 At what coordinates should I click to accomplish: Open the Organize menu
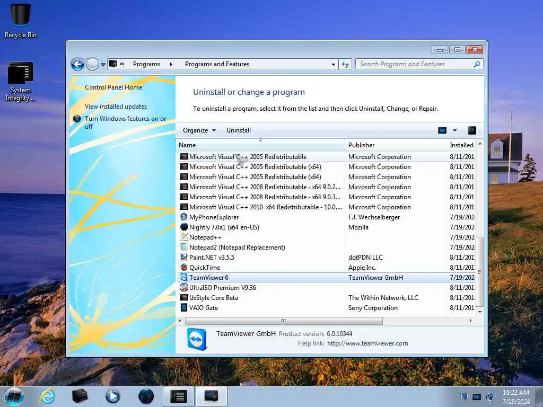(x=199, y=130)
